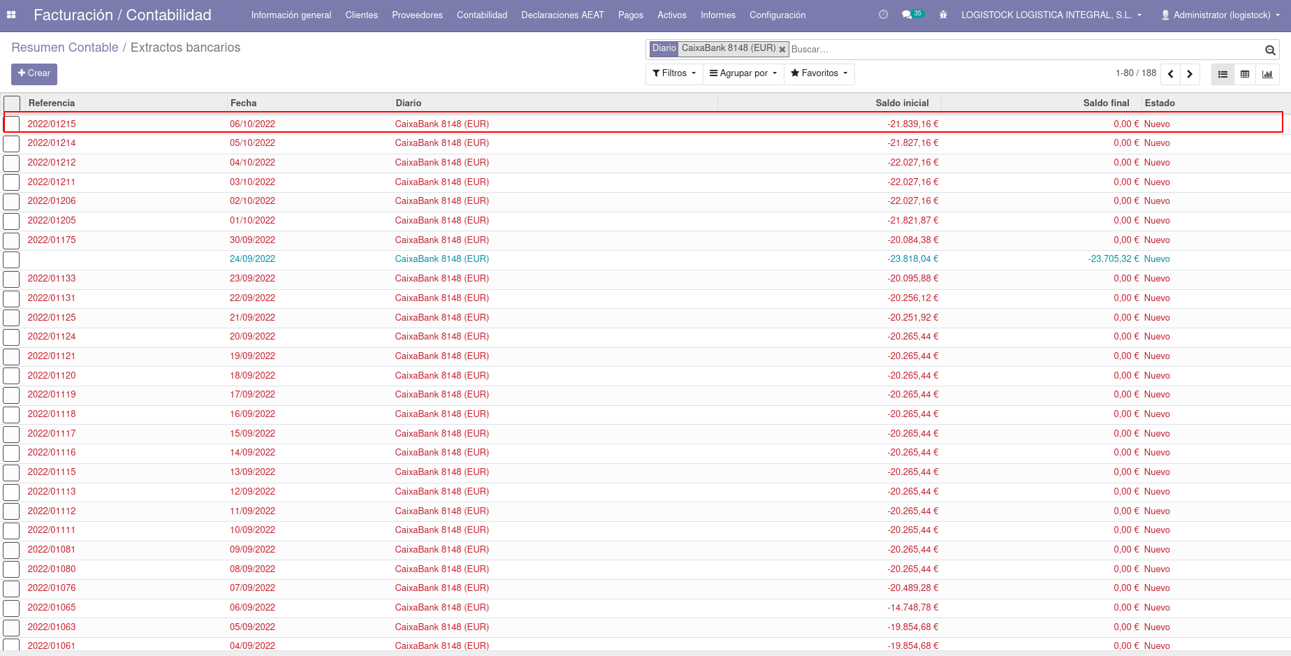The image size is (1291, 656).
Task: Click the Nuevo status in the 2022/01065 row
Action: 1157,608
